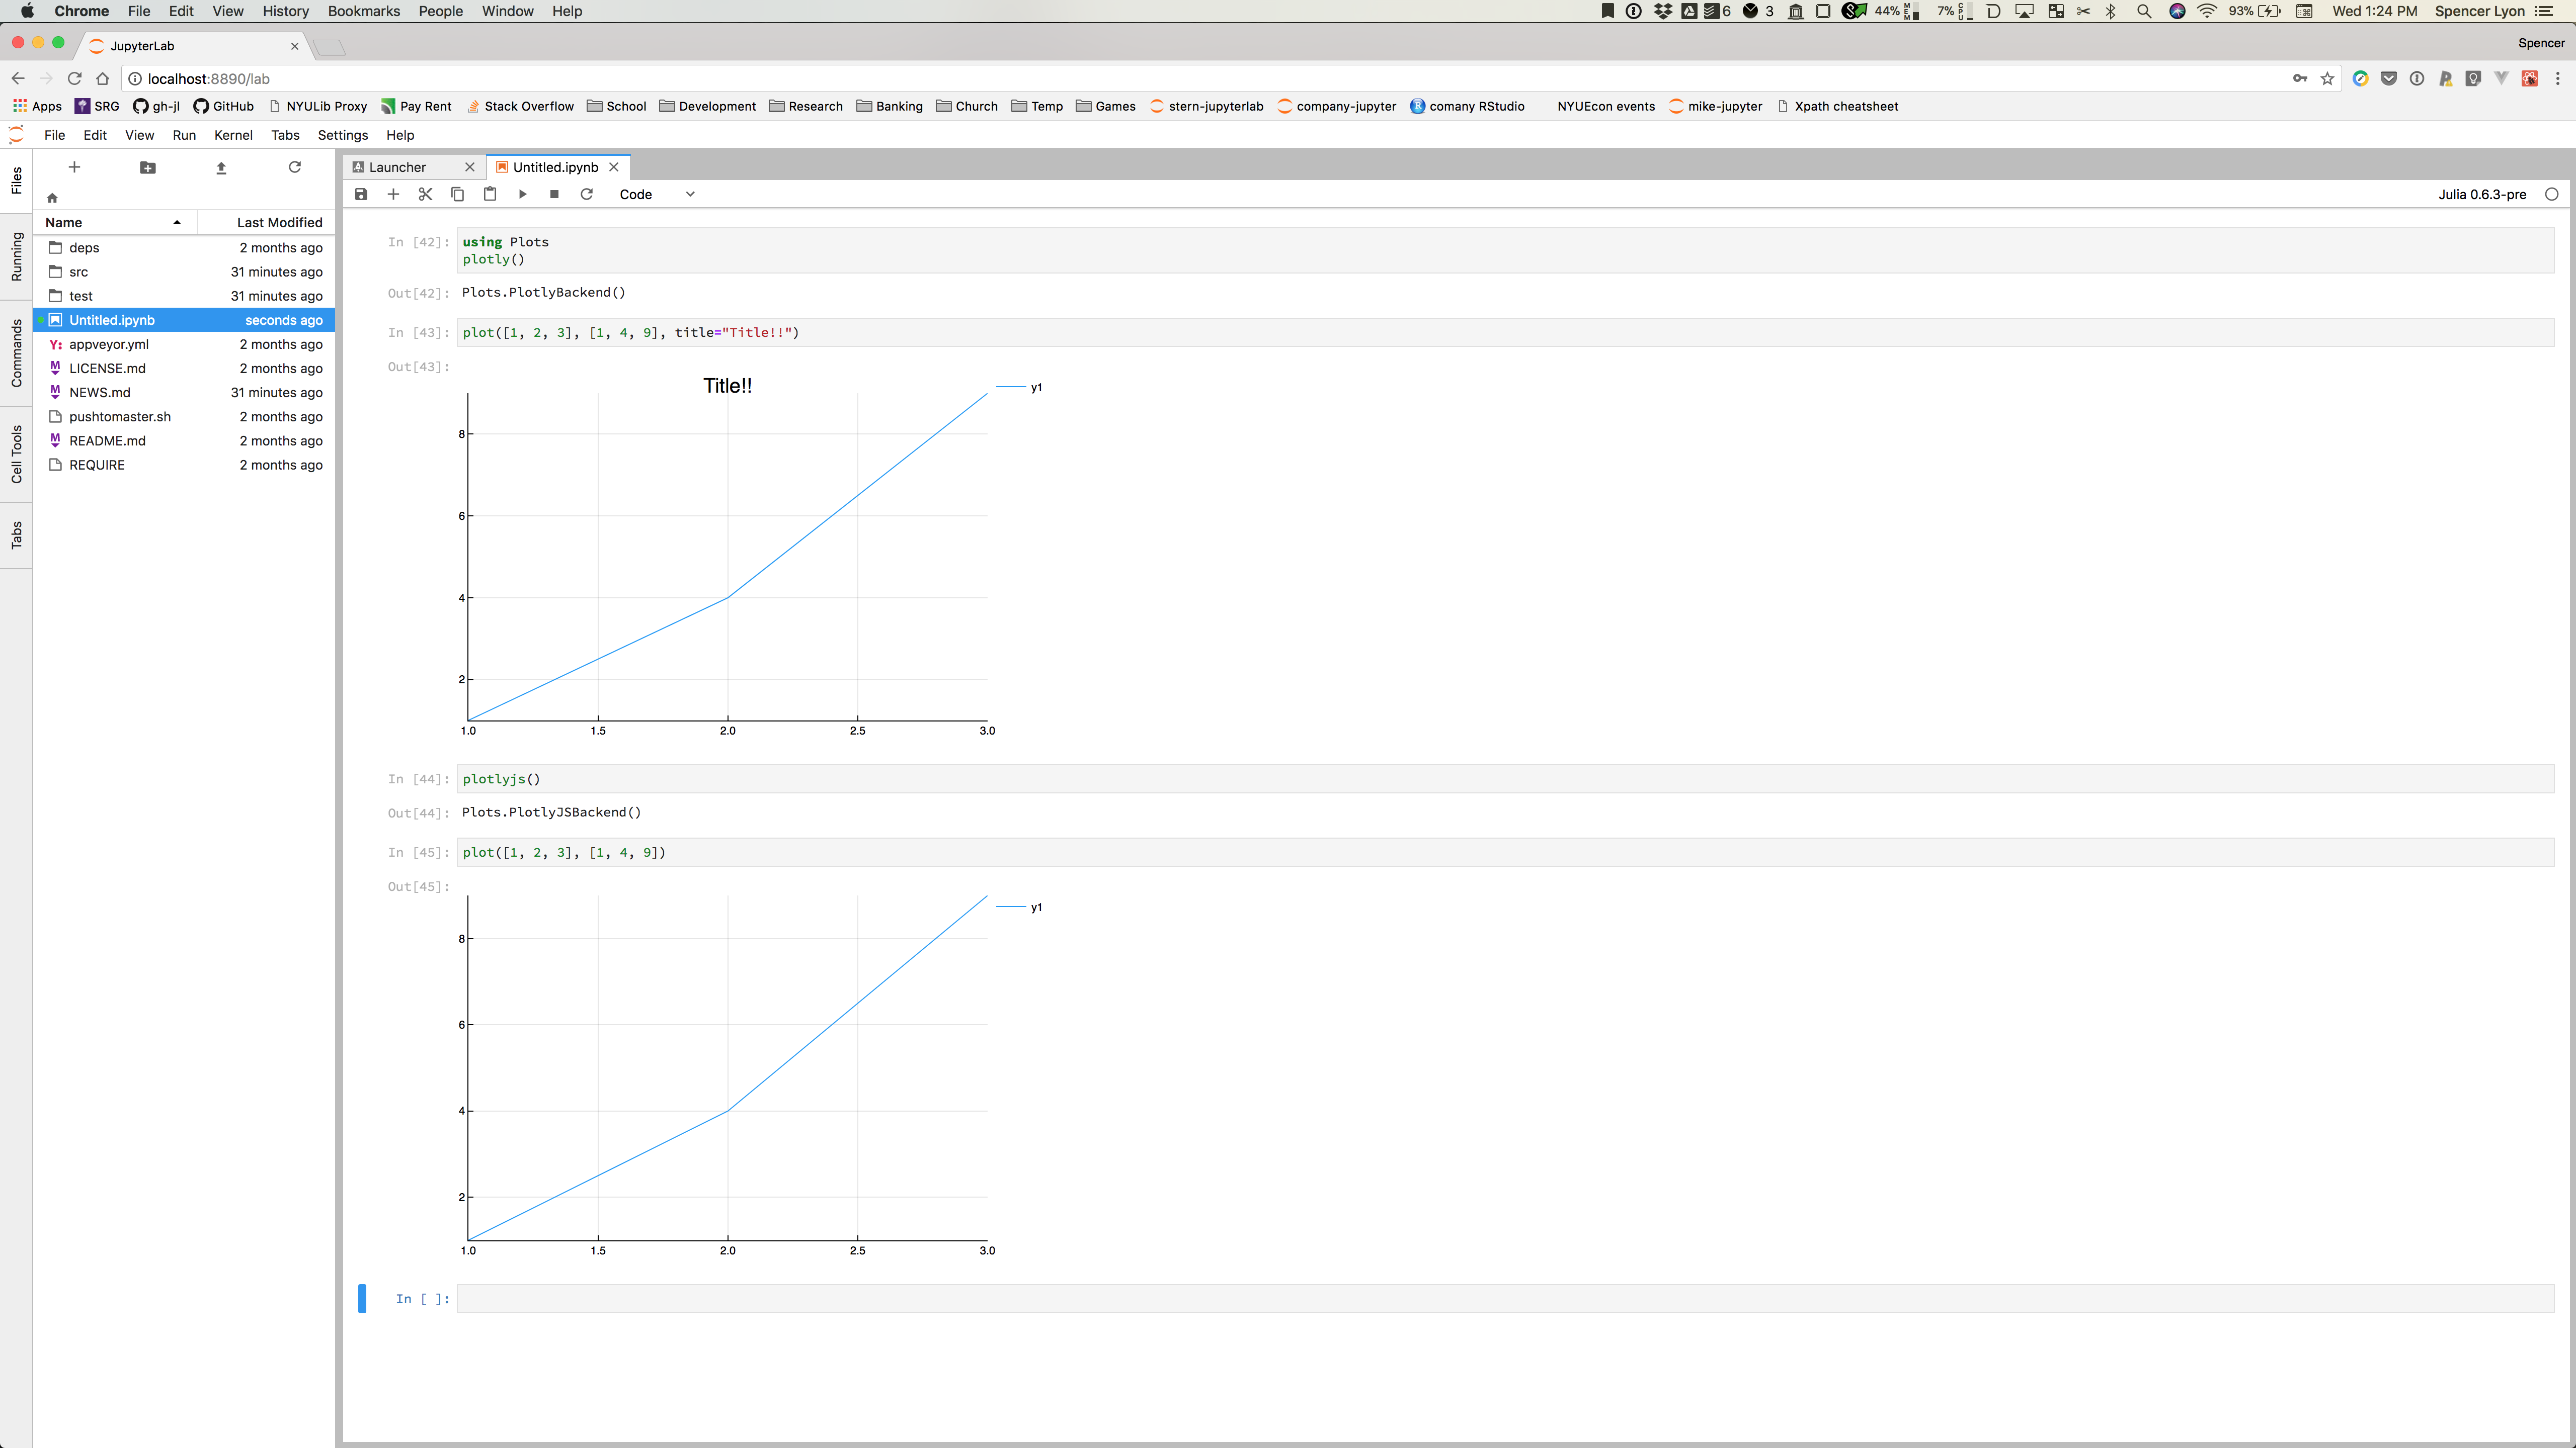Reload the page in Chrome
The width and height of the screenshot is (2576, 1448).
pyautogui.click(x=74, y=79)
